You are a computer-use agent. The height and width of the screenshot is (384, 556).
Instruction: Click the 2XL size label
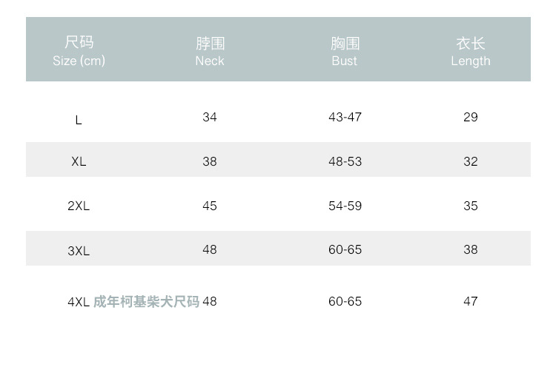(79, 206)
